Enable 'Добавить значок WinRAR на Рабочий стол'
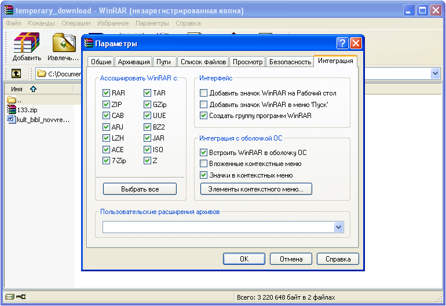The image size is (446, 306). [203, 93]
